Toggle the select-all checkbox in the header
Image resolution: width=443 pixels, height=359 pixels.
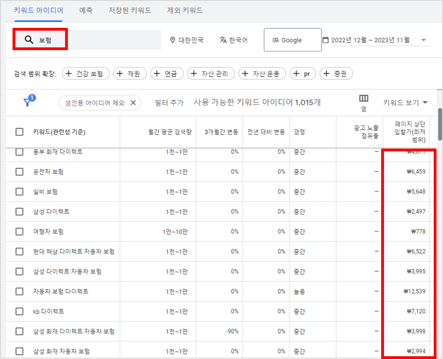pyautogui.click(x=20, y=132)
